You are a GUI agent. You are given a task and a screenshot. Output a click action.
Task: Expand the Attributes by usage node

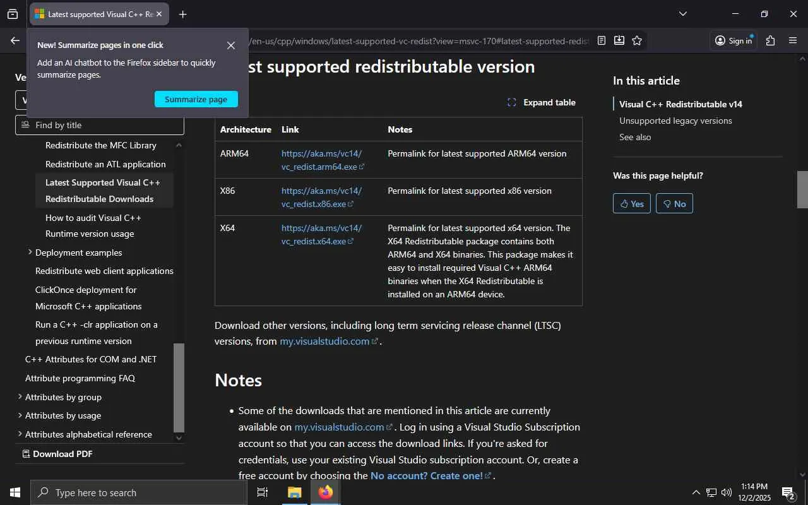(x=20, y=415)
